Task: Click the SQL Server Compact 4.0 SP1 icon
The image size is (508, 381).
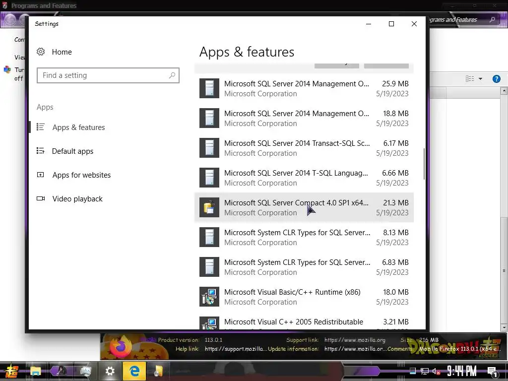Action: [209, 207]
